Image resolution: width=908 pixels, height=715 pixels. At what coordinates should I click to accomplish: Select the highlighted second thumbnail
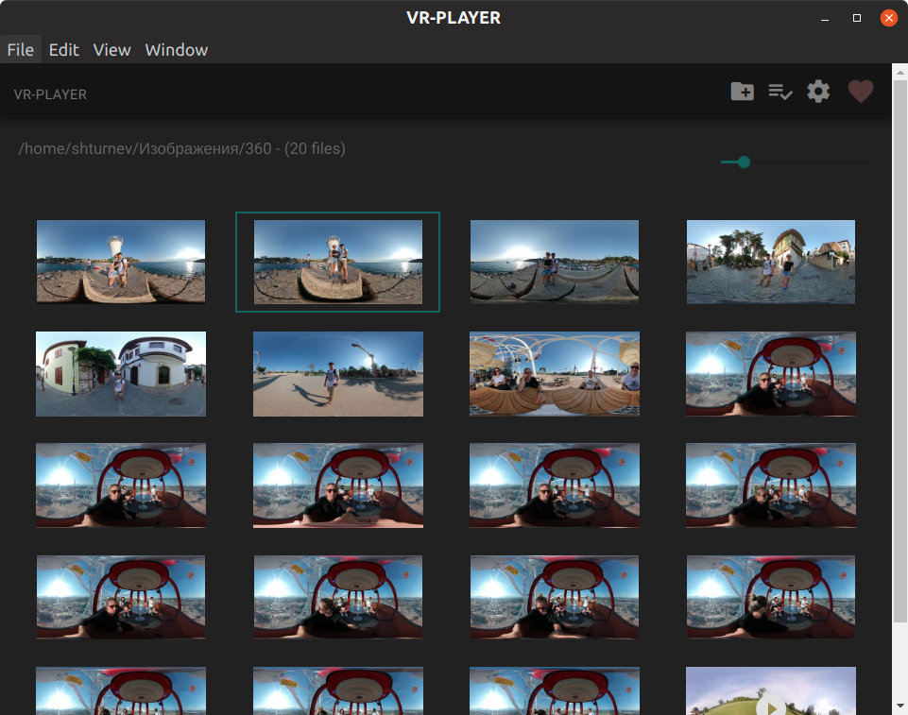pyautogui.click(x=337, y=262)
